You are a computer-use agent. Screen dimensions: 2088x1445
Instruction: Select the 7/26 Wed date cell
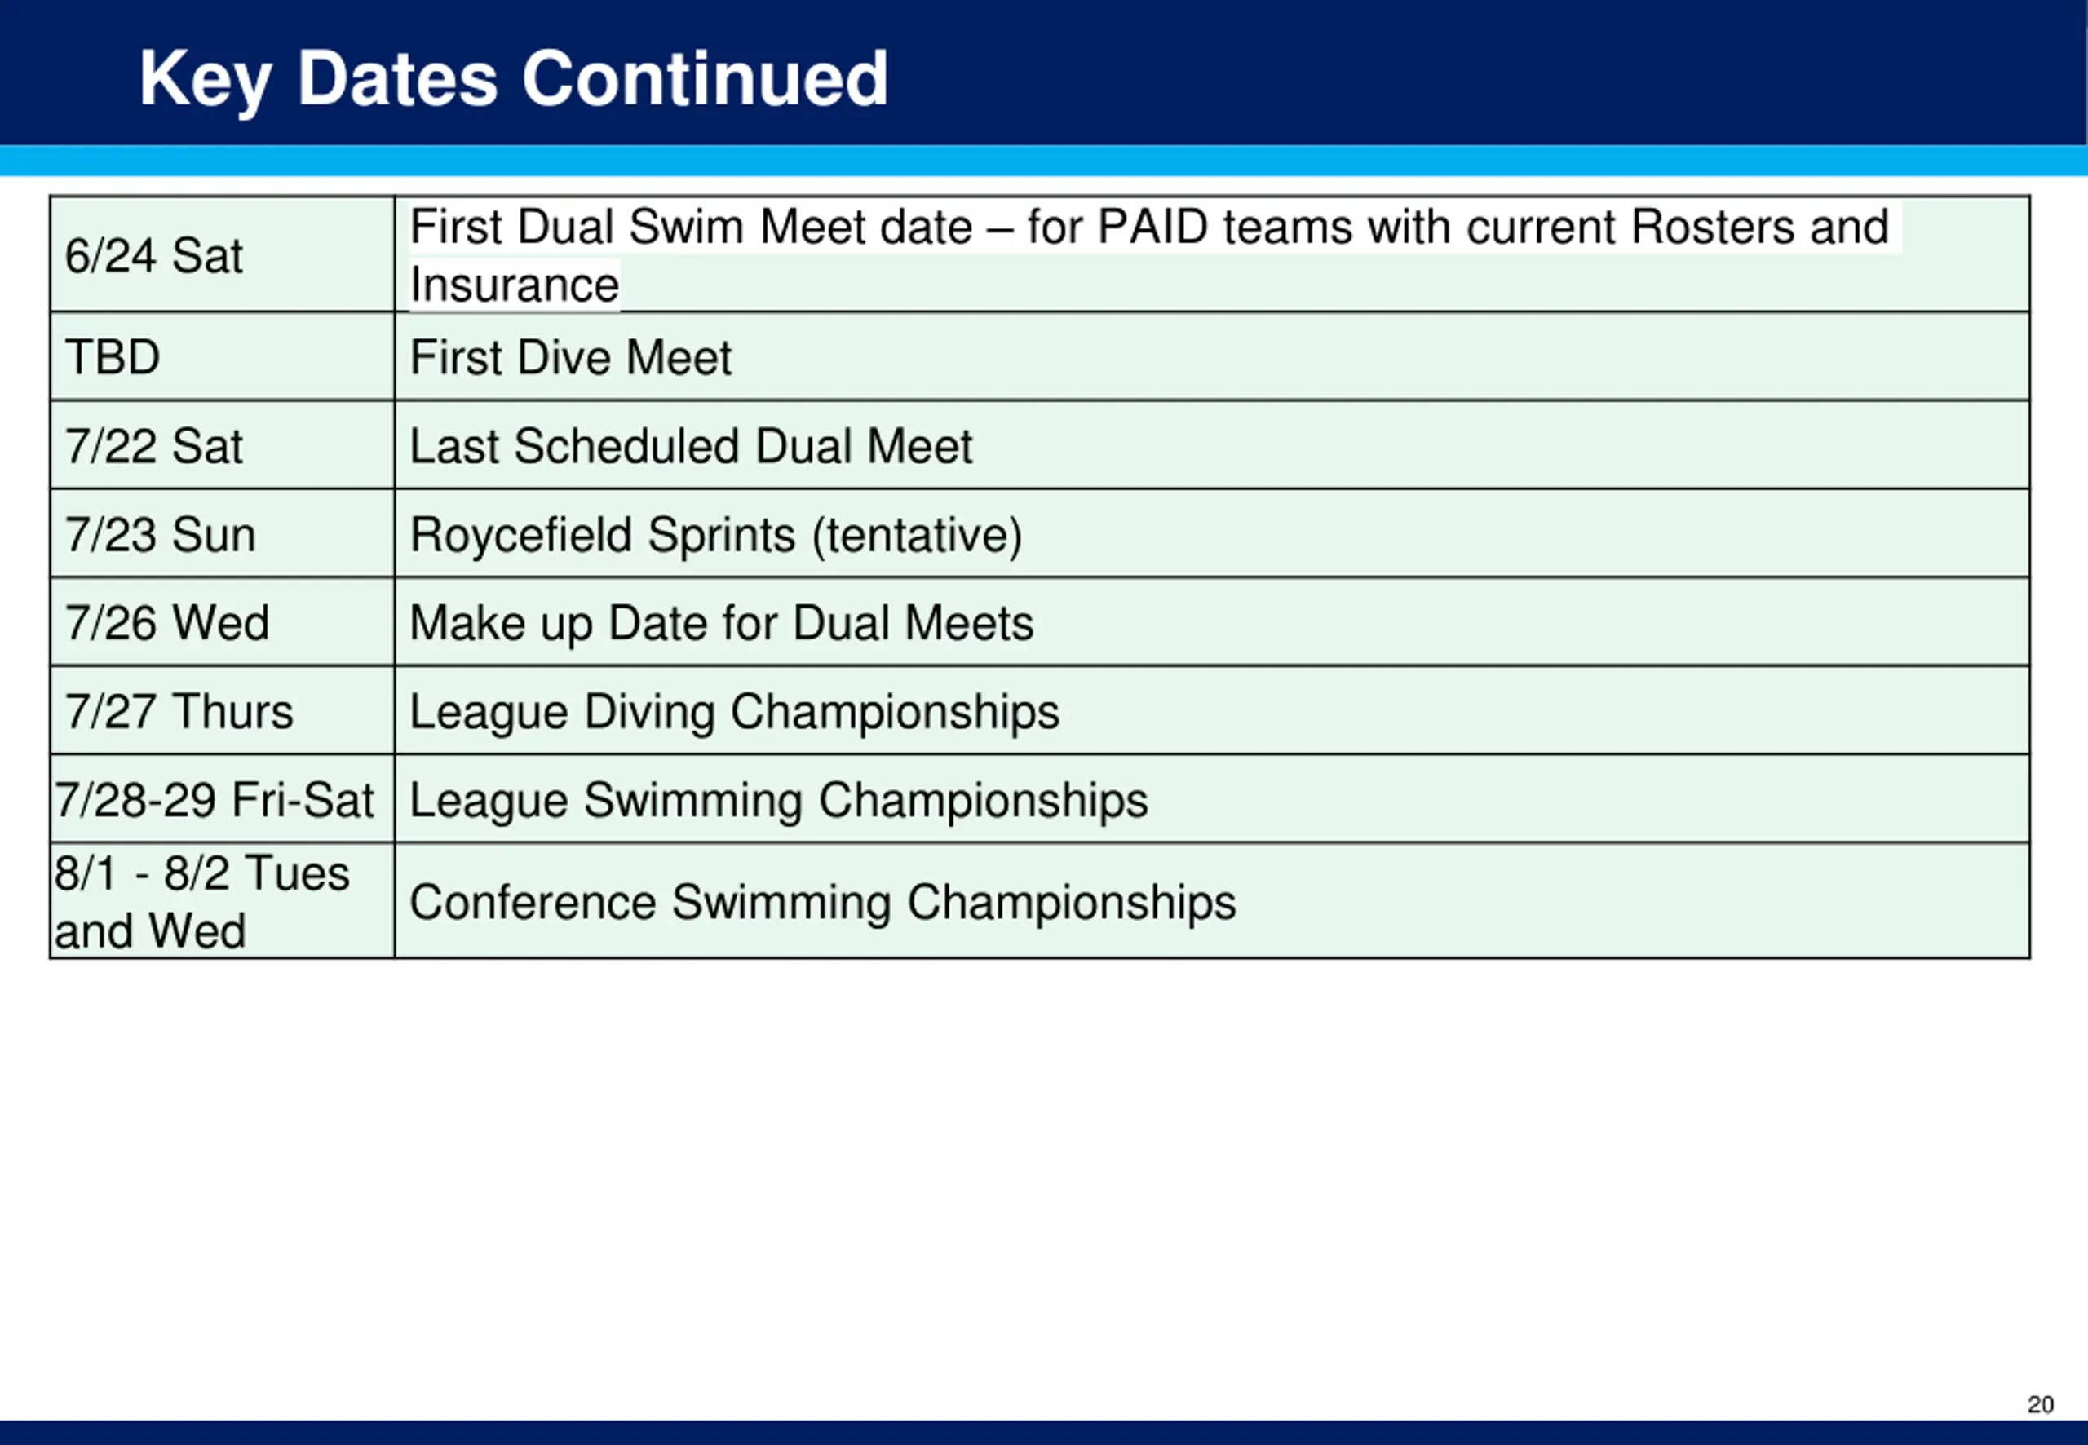(223, 622)
